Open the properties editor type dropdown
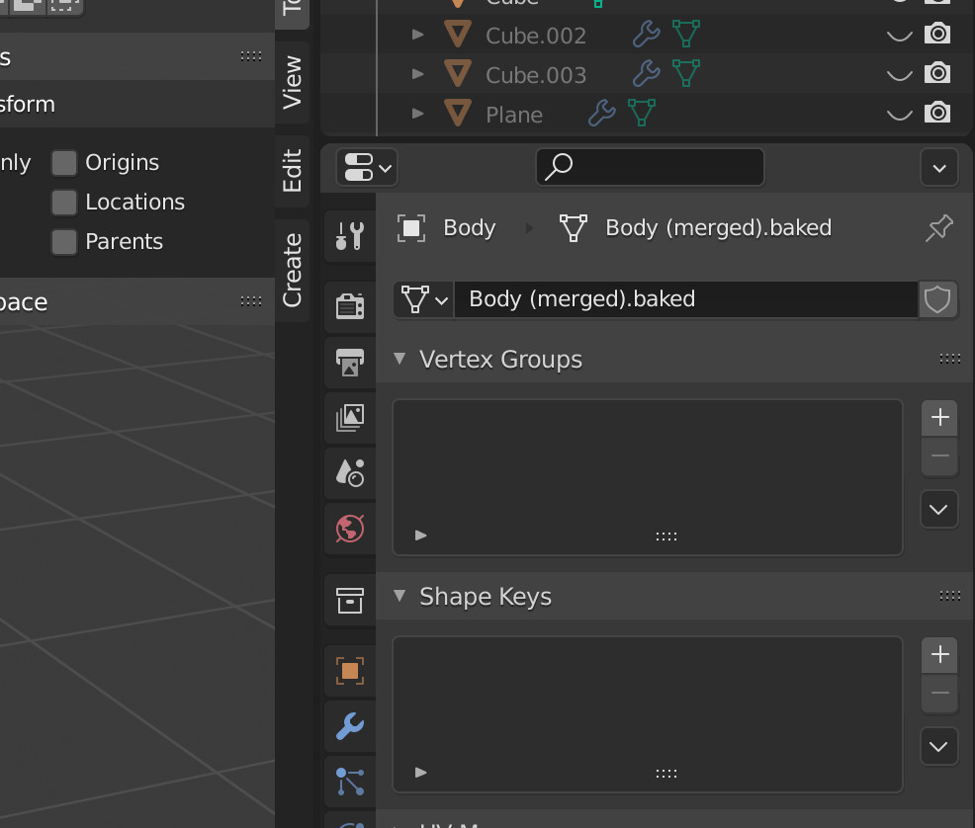The height and width of the screenshot is (828, 975). tap(367, 167)
